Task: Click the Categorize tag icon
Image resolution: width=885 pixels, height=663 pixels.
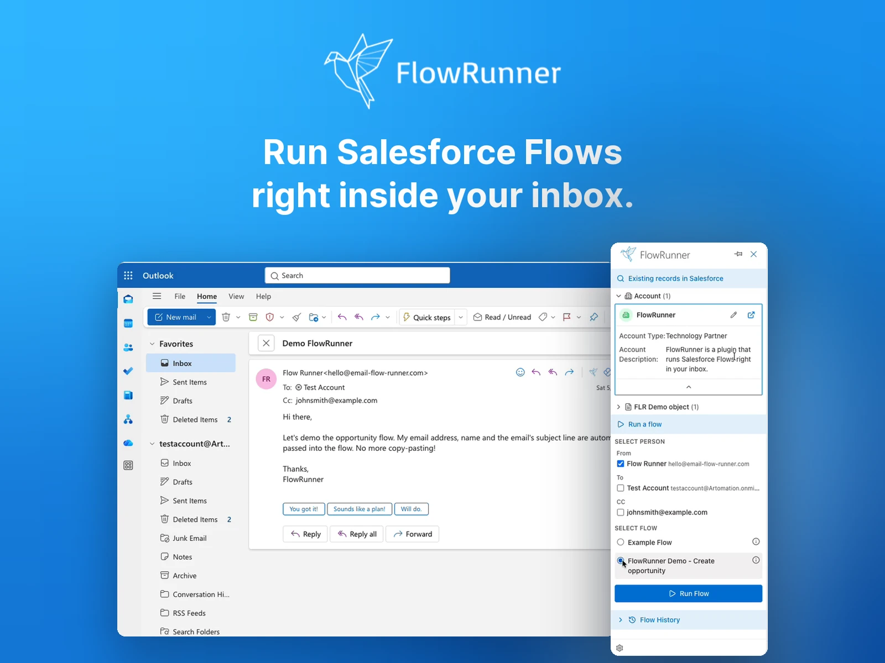Action: point(543,317)
